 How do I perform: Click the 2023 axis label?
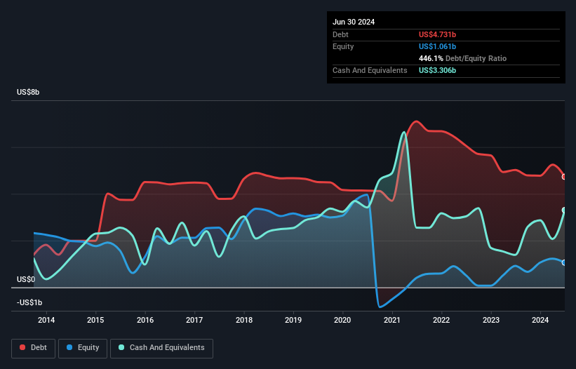point(491,320)
